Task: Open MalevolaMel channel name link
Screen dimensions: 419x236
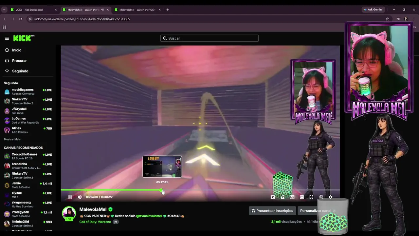Action: pos(93,209)
